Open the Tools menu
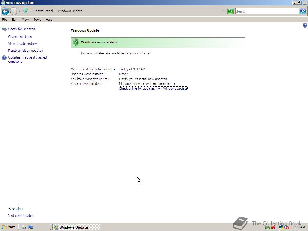The image size is (308, 231). [x=37, y=20]
